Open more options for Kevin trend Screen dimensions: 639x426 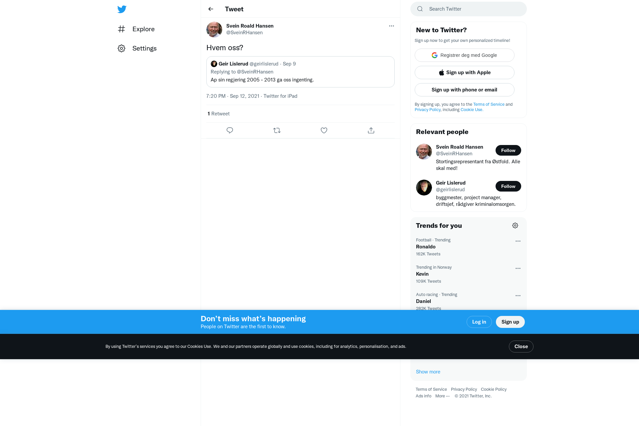coord(518,268)
